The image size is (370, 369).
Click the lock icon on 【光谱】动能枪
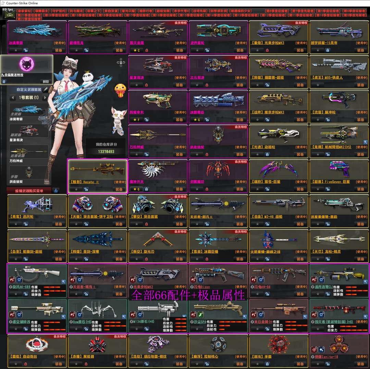(267, 154)
